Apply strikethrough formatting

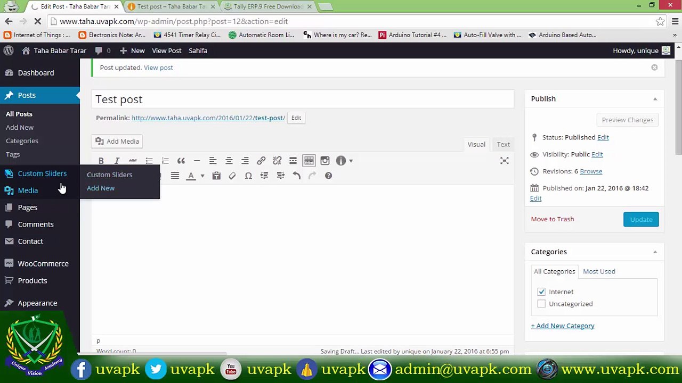point(133,161)
